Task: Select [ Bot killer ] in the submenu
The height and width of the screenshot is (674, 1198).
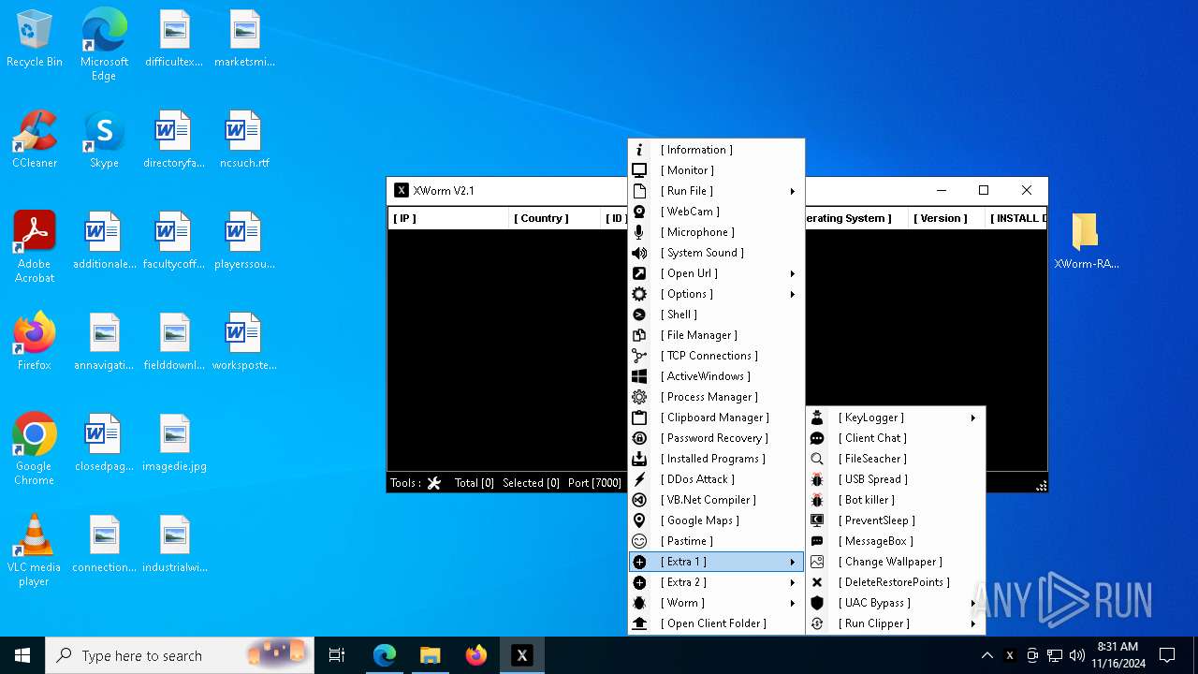Action: [x=895, y=500]
